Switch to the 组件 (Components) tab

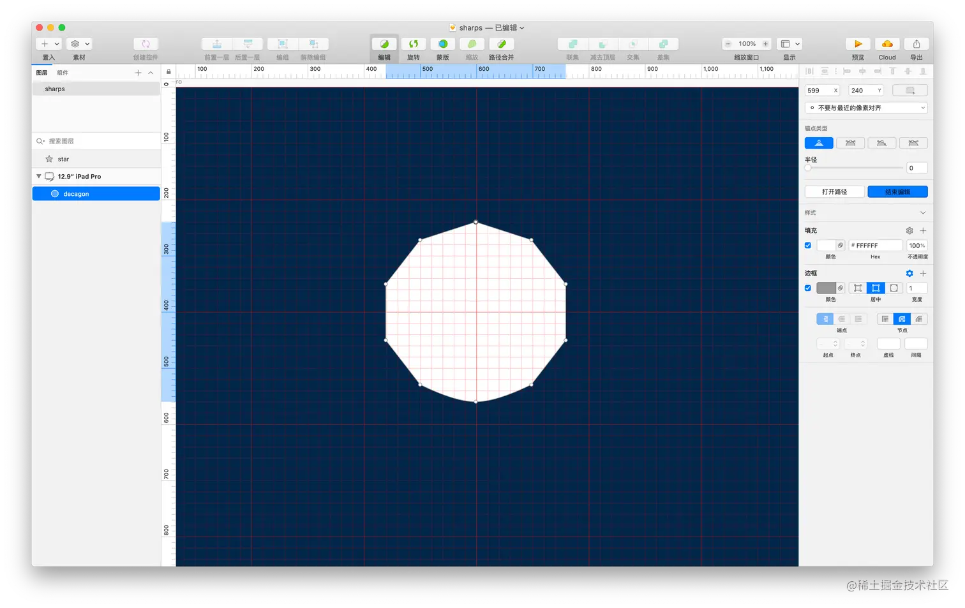click(63, 72)
